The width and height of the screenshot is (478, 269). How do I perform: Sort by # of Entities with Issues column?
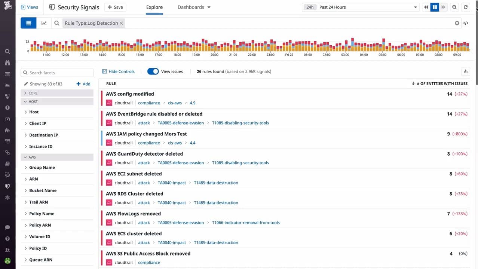[x=439, y=83]
